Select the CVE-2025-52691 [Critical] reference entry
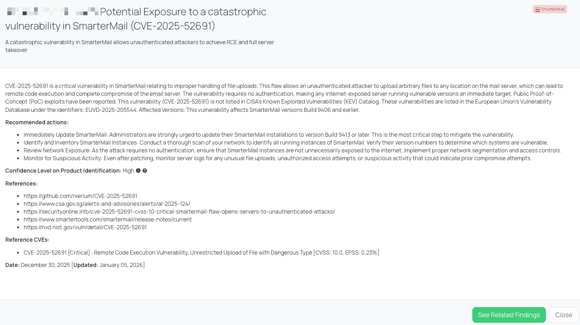This screenshot has height=325, width=580. [201, 252]
